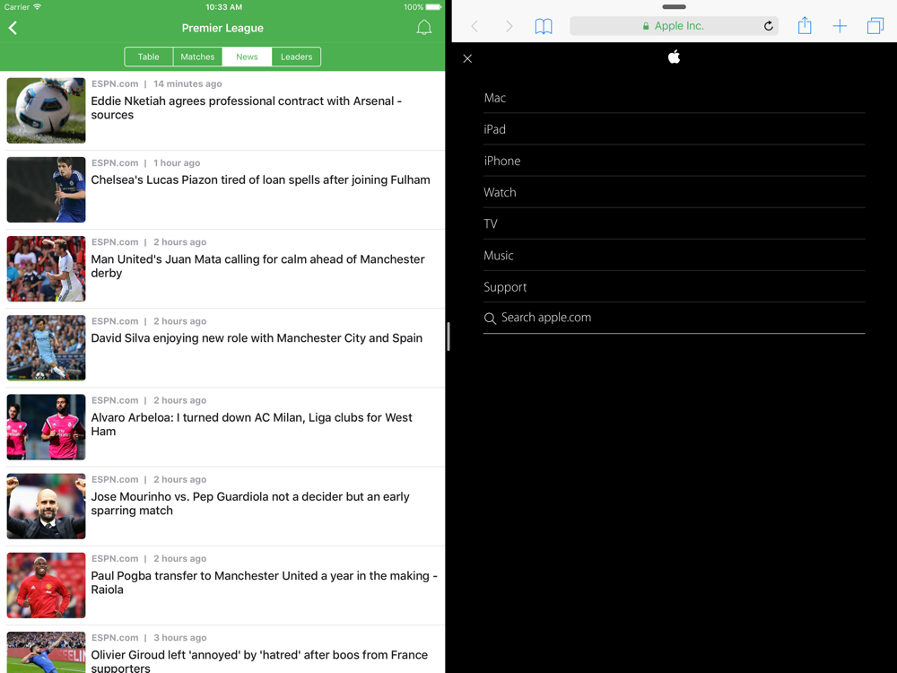Switch to the Matches tab
The height and width of the screenshot is (673, 897).
197,57
